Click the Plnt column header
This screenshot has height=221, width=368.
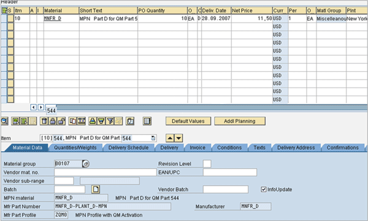click(357, 10)
